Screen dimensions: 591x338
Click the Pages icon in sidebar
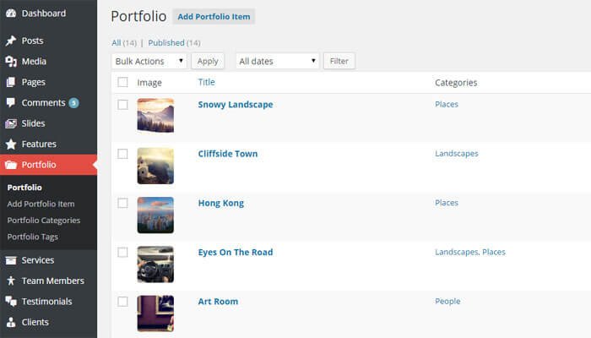10,82
